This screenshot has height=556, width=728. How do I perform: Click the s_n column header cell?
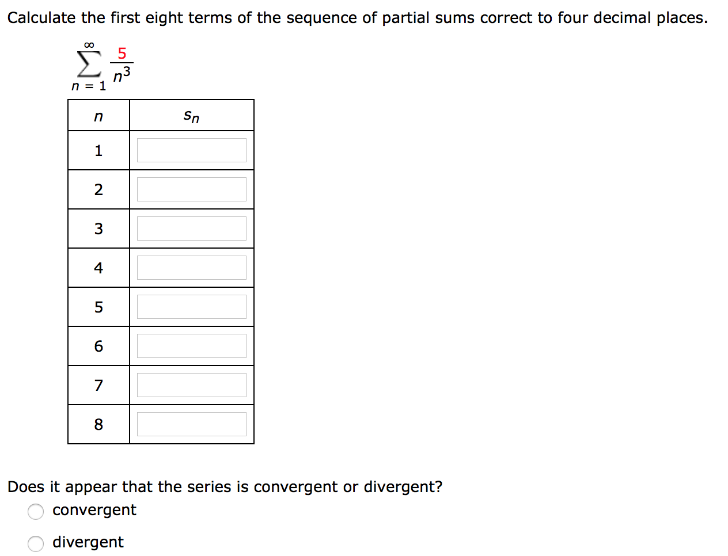click(x=191, y=116)
